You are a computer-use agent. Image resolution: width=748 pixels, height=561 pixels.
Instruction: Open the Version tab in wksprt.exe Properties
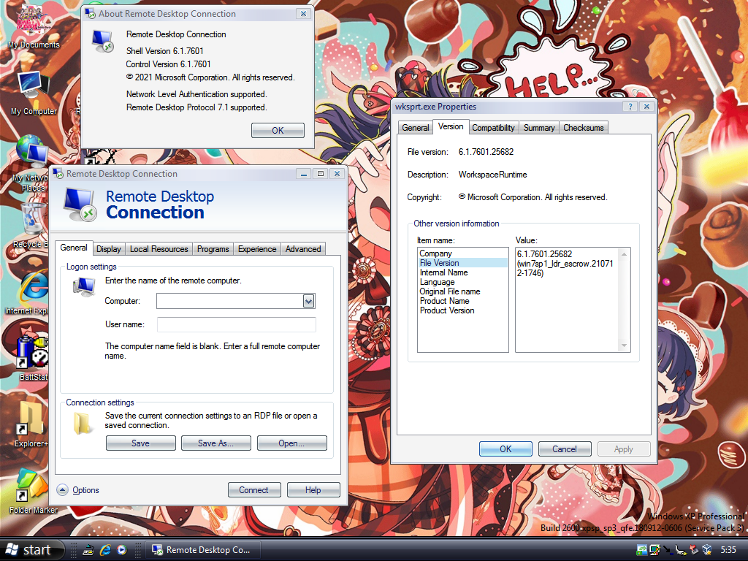click(451, 126)
